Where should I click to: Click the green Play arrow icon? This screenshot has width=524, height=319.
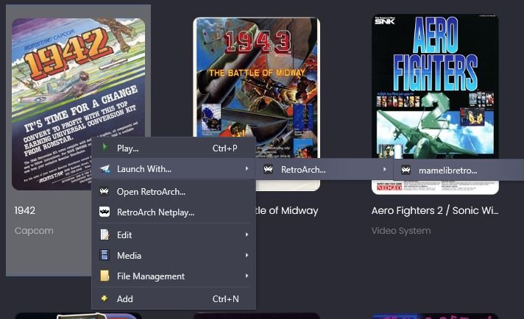105,148
